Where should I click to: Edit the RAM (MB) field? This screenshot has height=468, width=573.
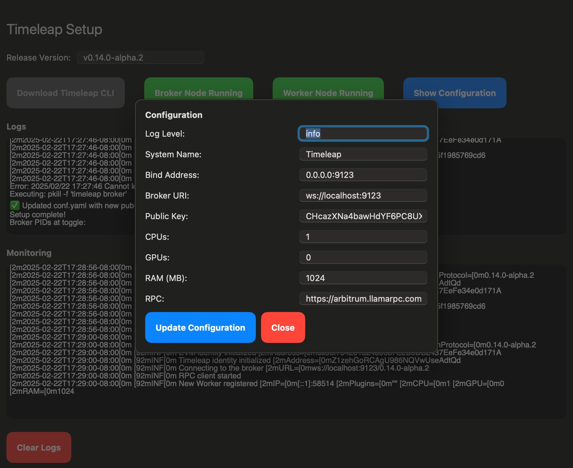(x=363, y=278)
